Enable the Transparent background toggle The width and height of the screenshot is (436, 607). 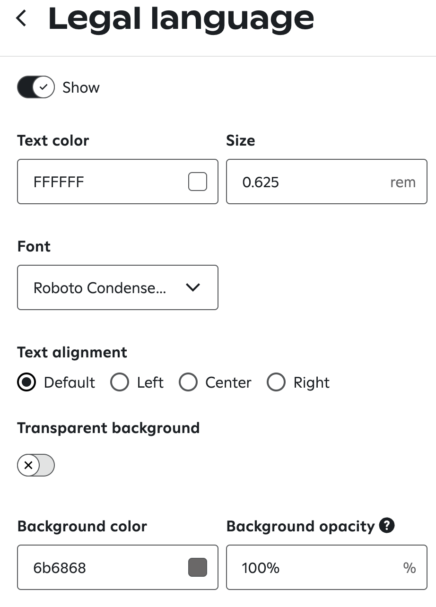35,465
